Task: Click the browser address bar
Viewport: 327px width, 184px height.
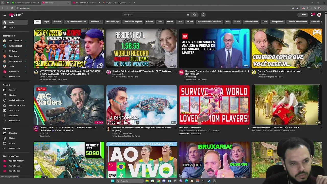Action: tap(153, 8)
